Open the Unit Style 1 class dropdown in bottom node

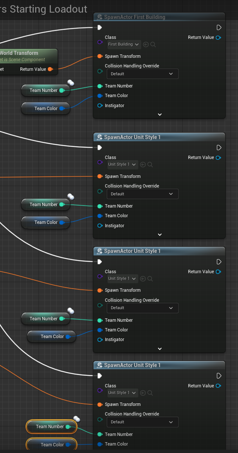pos(122,393)
